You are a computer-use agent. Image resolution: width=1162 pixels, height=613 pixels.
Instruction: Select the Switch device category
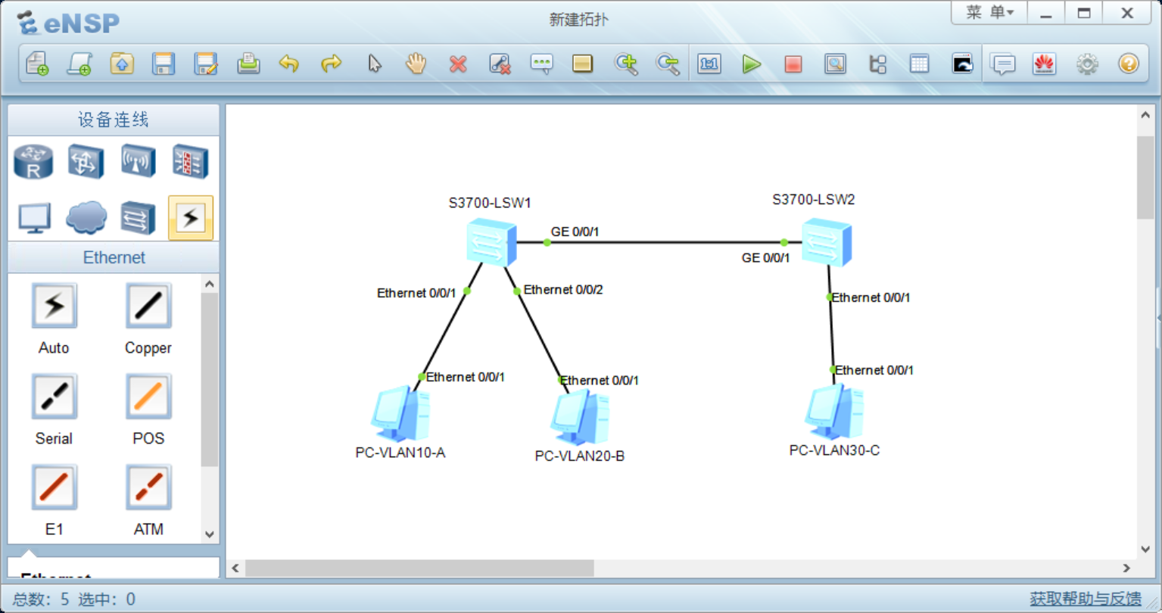point(86,161)
